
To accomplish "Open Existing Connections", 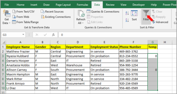I will tap(56, 17).
